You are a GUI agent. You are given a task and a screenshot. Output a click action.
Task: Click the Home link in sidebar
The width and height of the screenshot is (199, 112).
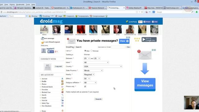click(x=44, y=111)
